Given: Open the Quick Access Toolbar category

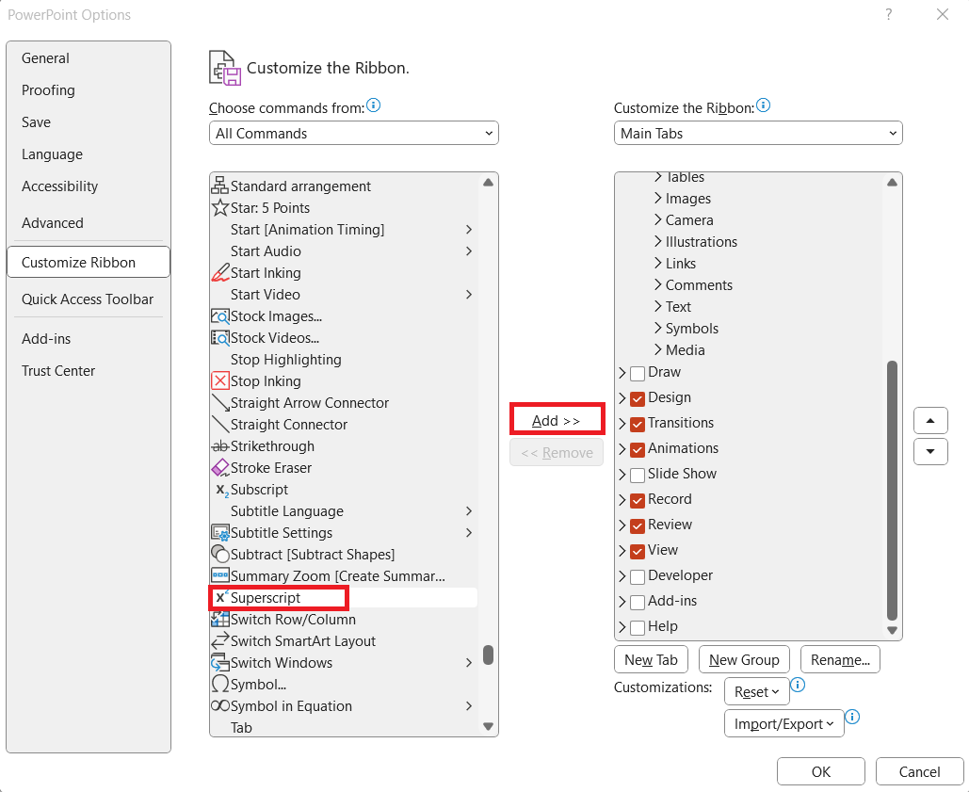Looking at the screenshot, I should tap(88, 299).
